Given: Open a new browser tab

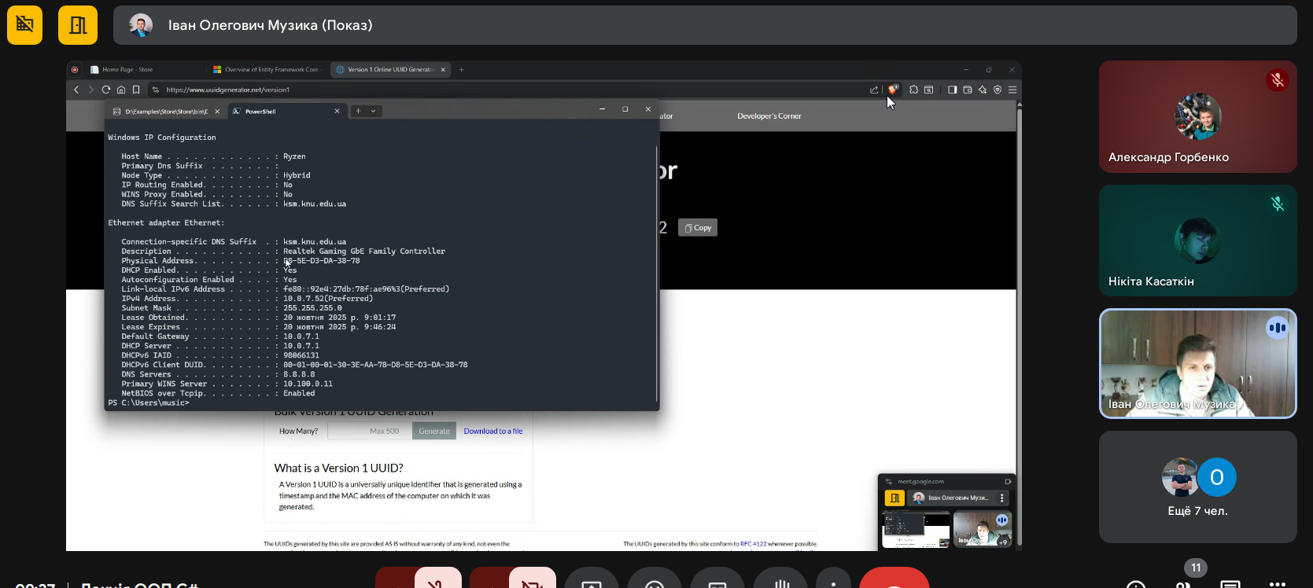Looking at the screenshot, I should [462, 69].
